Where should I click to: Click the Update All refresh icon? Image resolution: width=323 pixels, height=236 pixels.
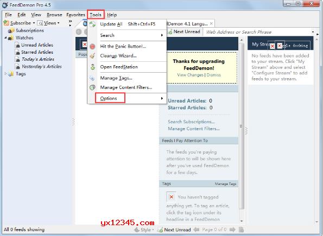pos(92,24)
